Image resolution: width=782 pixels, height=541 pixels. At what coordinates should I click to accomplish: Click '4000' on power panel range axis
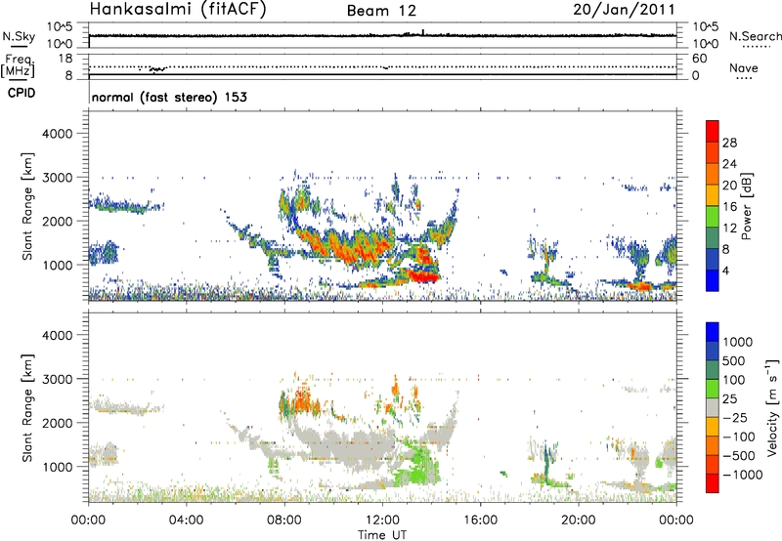click(x=57, y=134)
